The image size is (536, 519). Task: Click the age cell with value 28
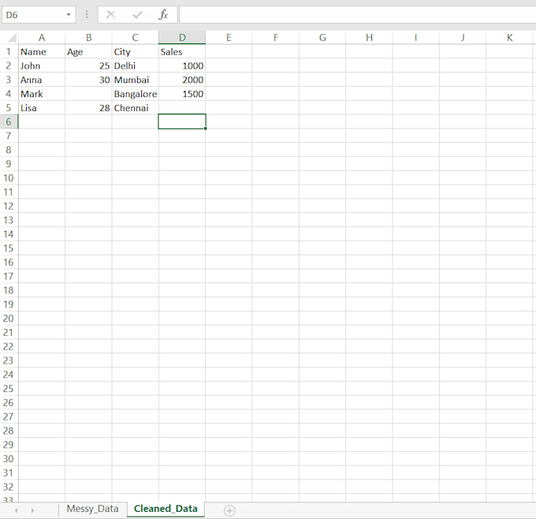pyautogui.click(x=88, y=108)
